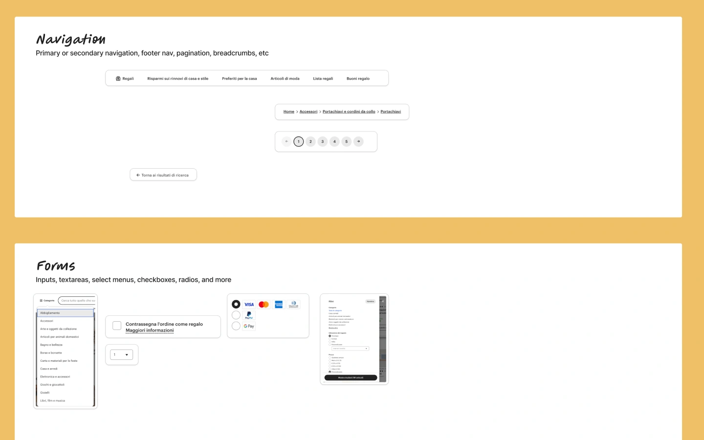Select Gioielli in the category list
Screen dimensions: 704x440
tap(65, 393)
